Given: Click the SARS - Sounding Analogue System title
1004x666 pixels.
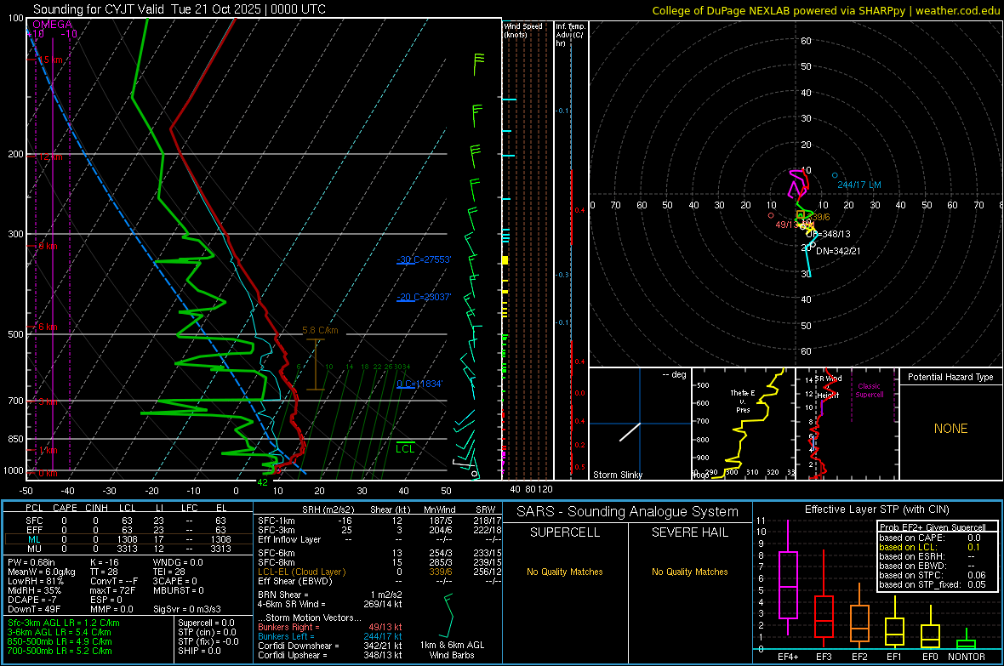Looking at the screenshot, I should pos(628,512).
